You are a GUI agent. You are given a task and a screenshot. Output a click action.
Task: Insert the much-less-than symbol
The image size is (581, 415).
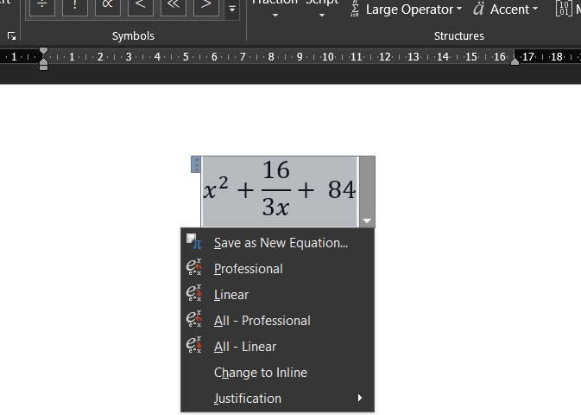click(173, 5)
